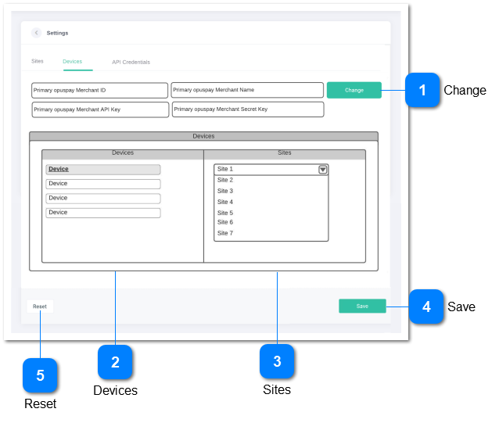The image size is (499, 423).
Task: Switch to the Sites tab
Action: (x=38, y=61)
